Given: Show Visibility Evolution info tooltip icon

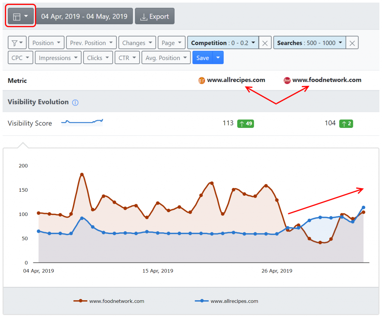Looking at the screenshot, I should coord(75,103).
